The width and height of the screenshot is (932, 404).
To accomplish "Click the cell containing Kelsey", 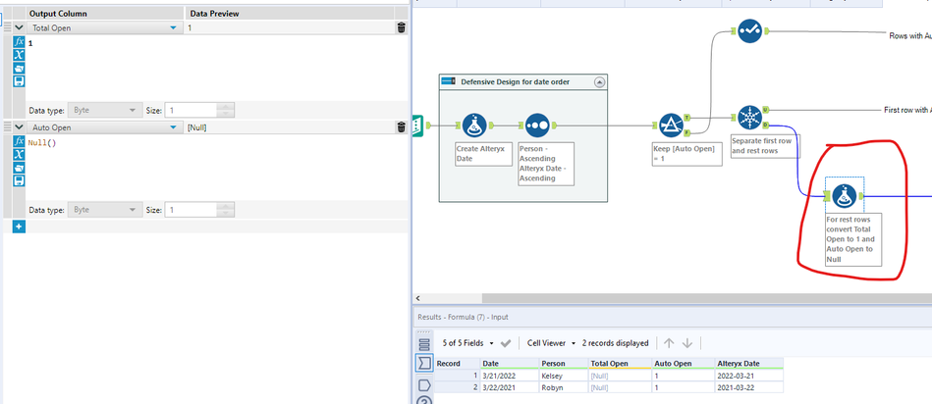I will (564, 376).
